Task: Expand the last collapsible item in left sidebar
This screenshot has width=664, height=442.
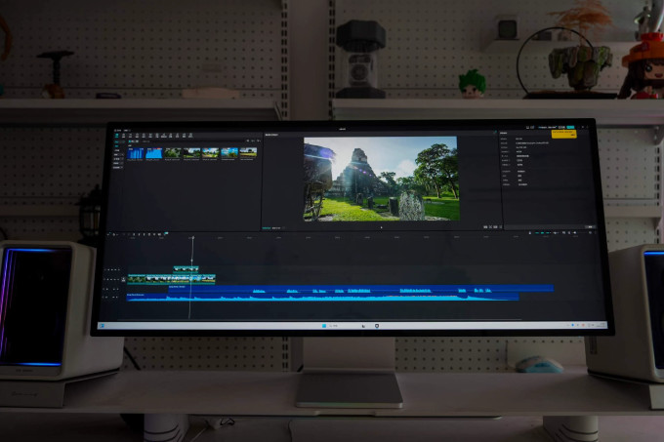Action: [117, 168]
